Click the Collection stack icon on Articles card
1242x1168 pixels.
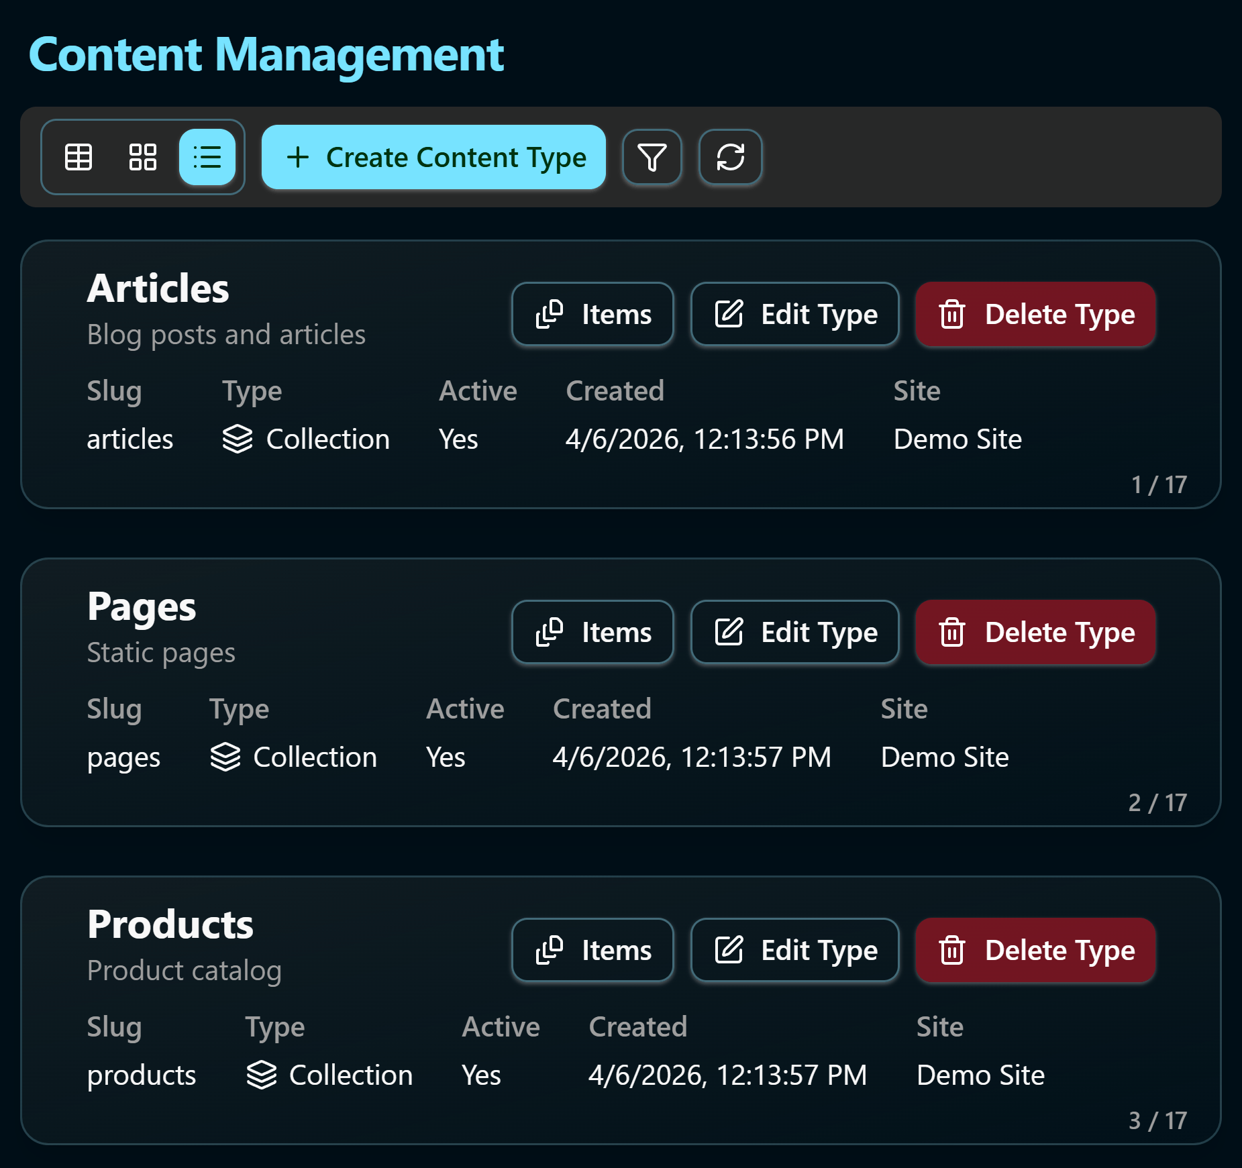(x=238, y=439)
